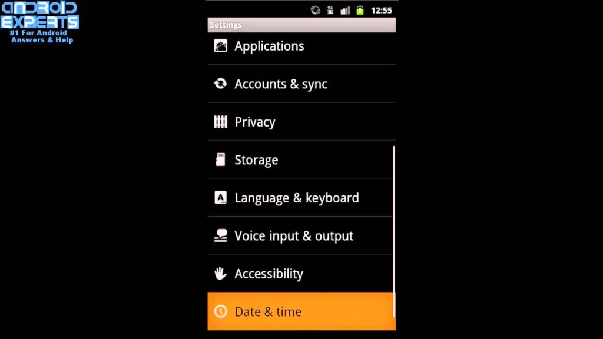Viewport: 603px width, 339px height.
Task: Click the Settings title bar
Action: (x=301, y=25)
